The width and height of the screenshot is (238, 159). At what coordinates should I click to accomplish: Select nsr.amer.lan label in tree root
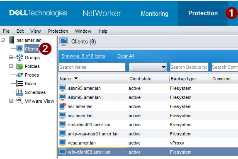(29, 40)
